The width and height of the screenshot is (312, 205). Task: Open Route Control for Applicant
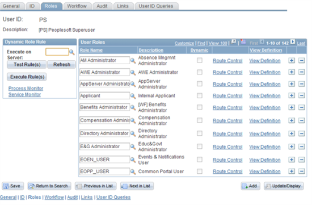pyautogui.click(x=227, y=96)
